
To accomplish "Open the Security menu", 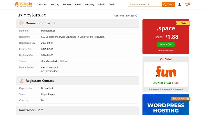I will [x=90, y=5].
